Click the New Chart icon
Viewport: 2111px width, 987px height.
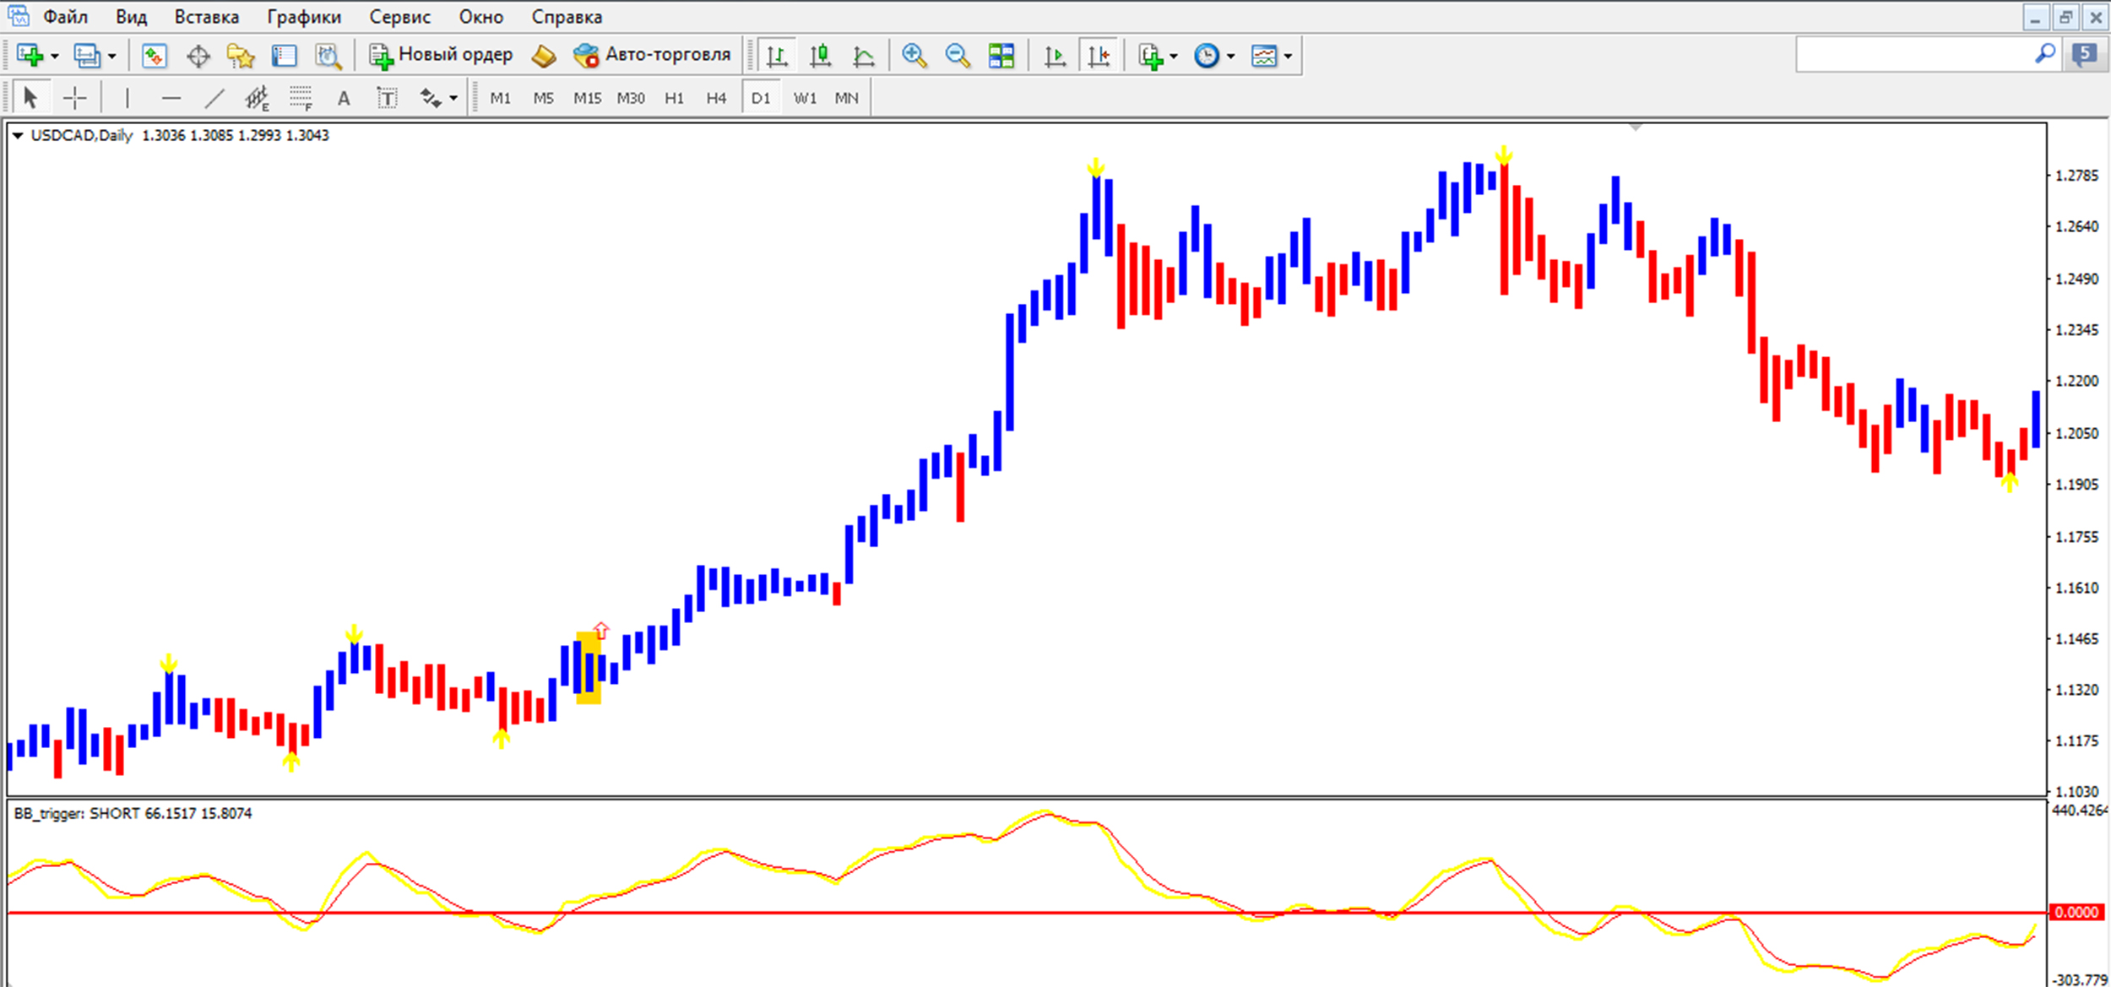tap(30, 56)
